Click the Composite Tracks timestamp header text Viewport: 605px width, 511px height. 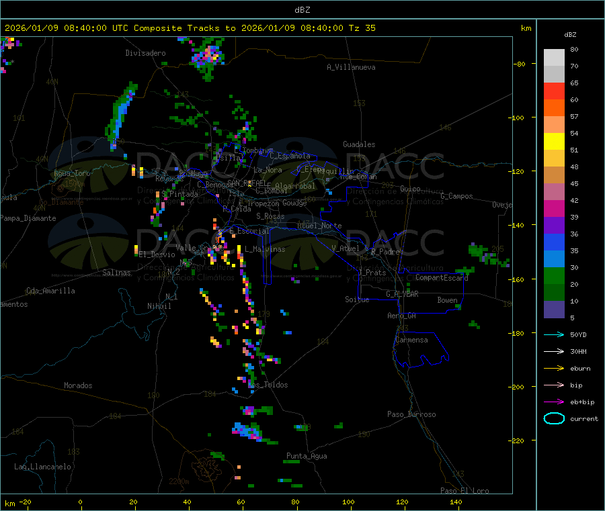coord(190,28)
